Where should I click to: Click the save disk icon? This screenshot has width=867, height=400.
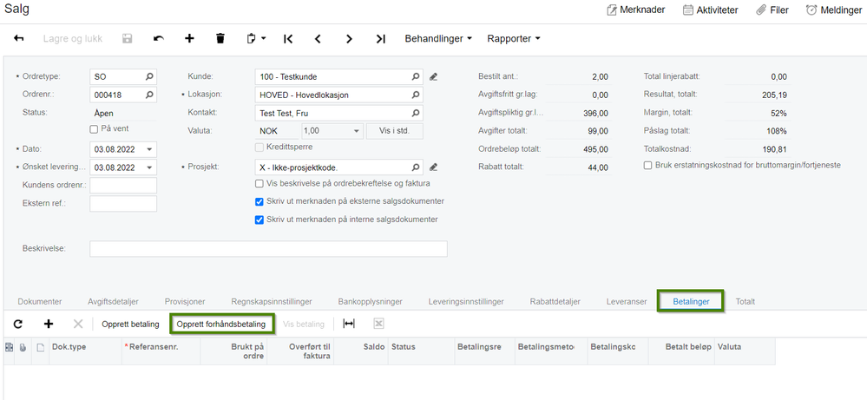click(x=128, y=39)
